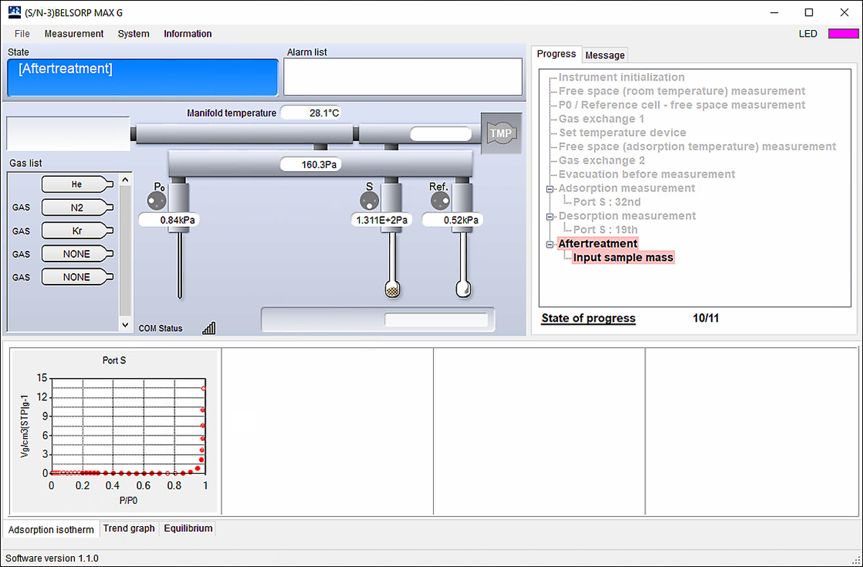Collapse the Desorption measurement tree node

pyautogui.click(x=550, y=216)
